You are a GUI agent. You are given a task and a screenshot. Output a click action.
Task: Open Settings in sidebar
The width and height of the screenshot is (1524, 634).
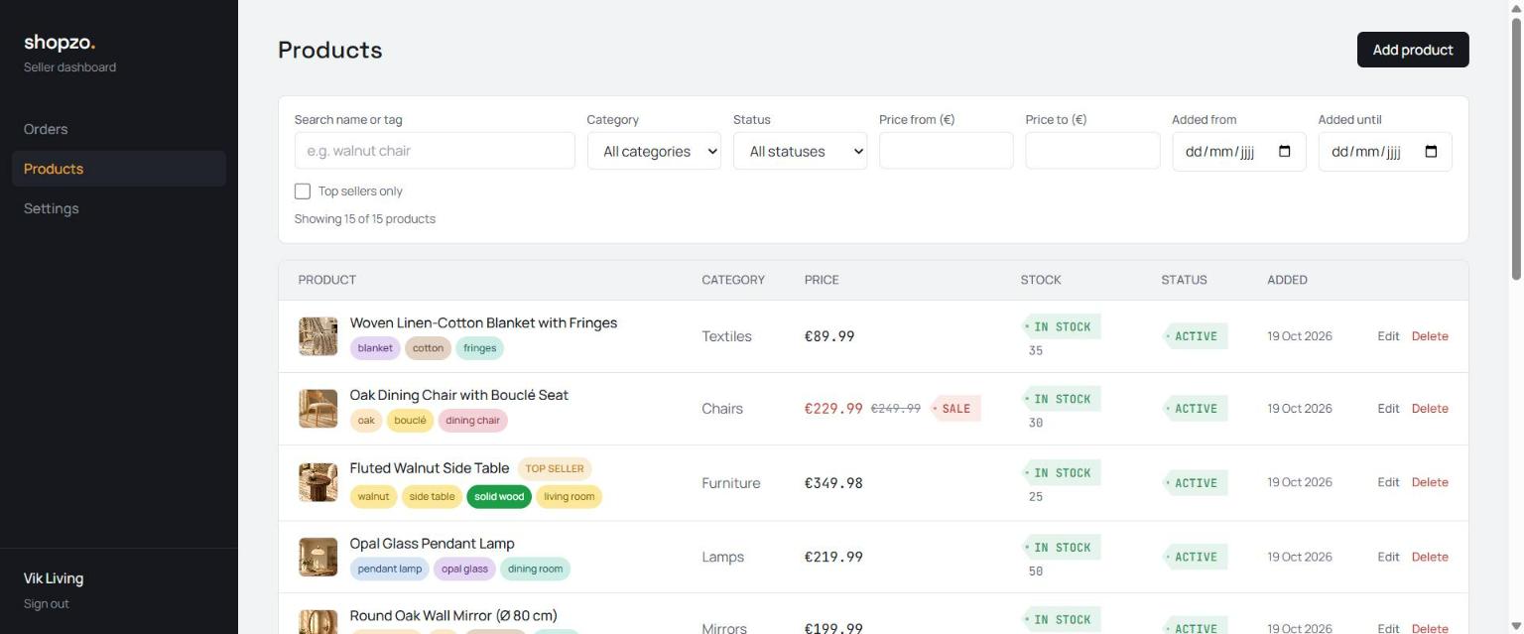51,208
